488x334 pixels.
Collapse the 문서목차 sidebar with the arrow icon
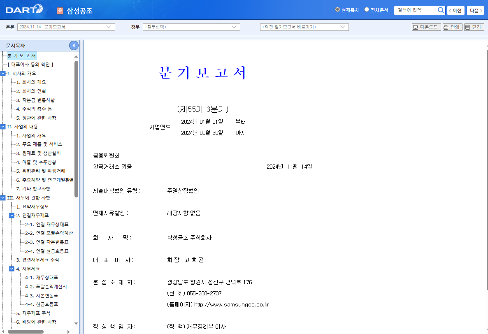(74, 45)
